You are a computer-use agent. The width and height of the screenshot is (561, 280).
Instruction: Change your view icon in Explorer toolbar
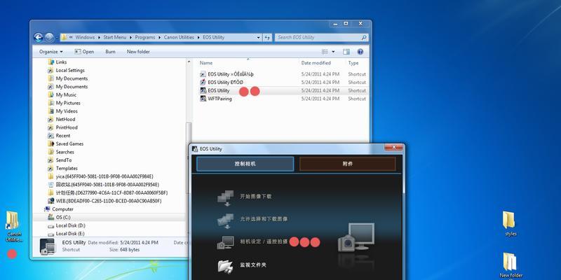[325, 52]
